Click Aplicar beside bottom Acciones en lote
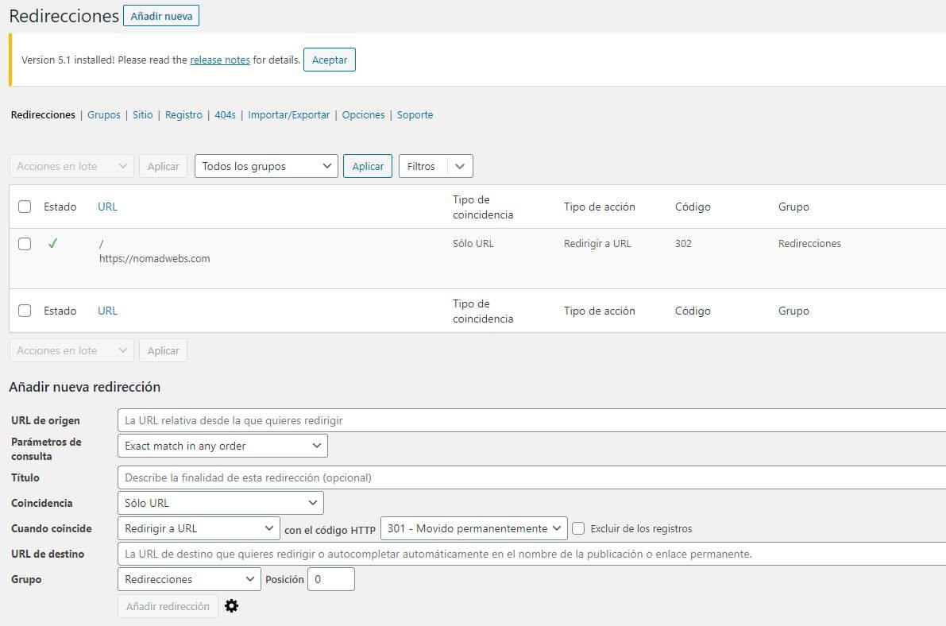This screenshot has width=946, height=626. [x=163, y=350]
